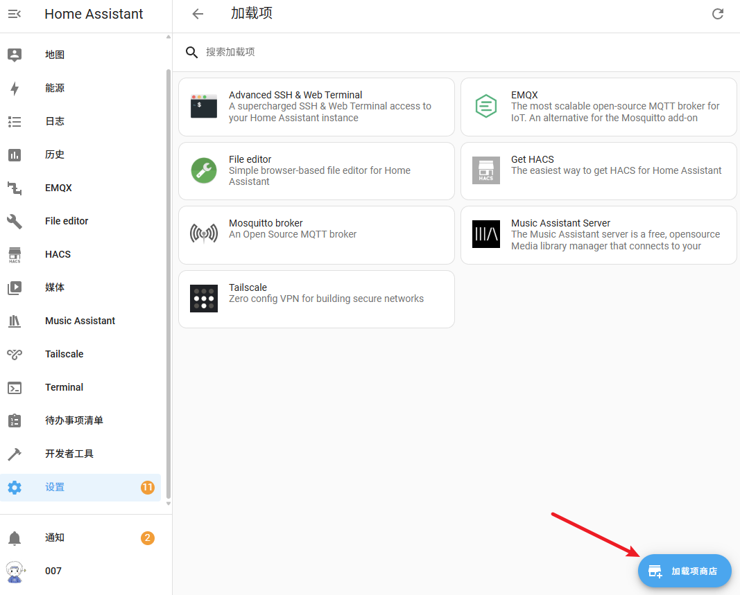Viewport: 740px width, 595px height.
Task: Open 地图 in the sidebar
Action: tap(55, 55)
